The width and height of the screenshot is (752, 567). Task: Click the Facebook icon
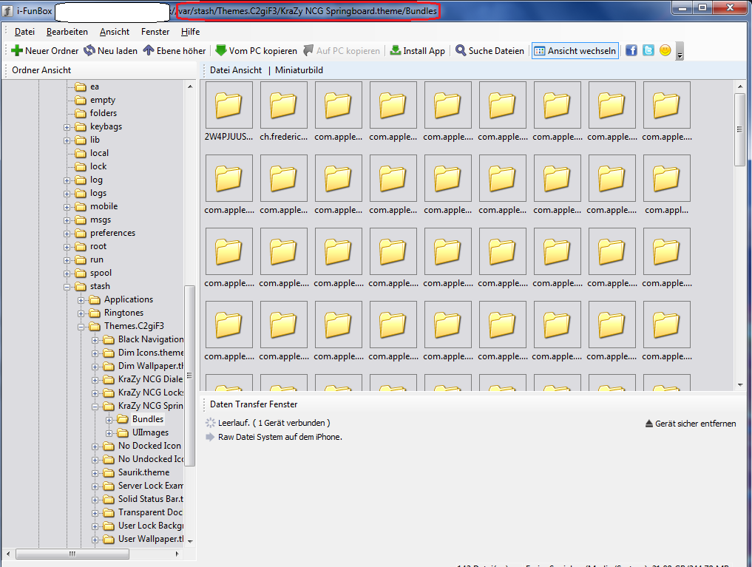(631, 50)
